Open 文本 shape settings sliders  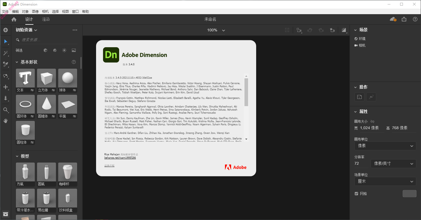pos(32,90)
